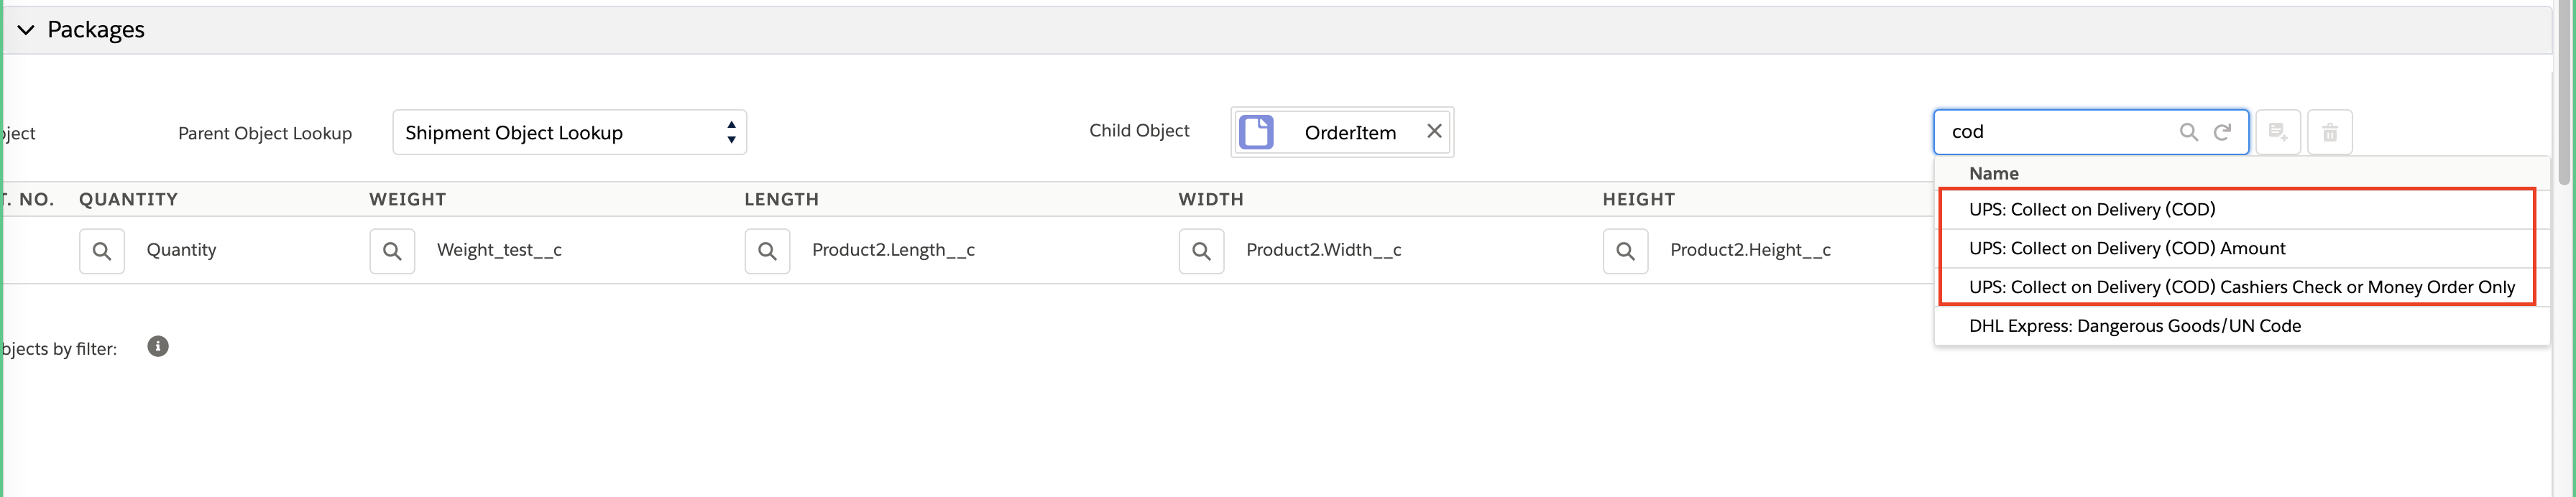This screenshot has height=497, width=2576.
Task: Collapse the Packages section
Action: click(26, 29)
